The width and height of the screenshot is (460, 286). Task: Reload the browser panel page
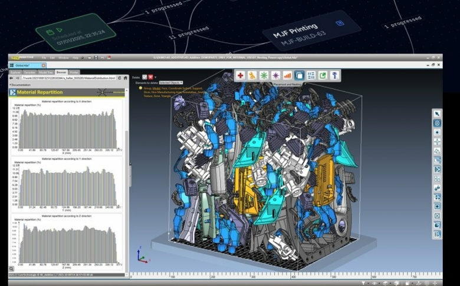coord(119,78)
